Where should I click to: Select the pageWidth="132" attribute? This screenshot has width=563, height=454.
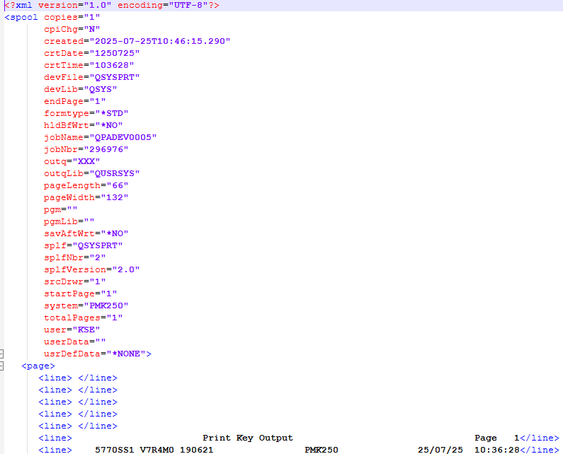click(86, 197)
